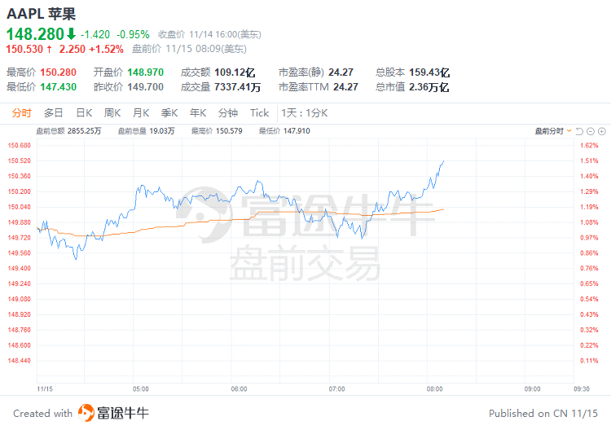The image size is (611, 430).
Task: Open the 周K chart tab
Action: coord(112,113)
